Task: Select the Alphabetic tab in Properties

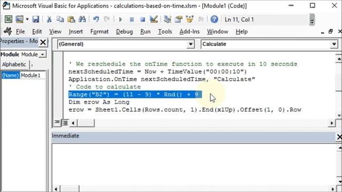Action: click(x=14, y=65)
